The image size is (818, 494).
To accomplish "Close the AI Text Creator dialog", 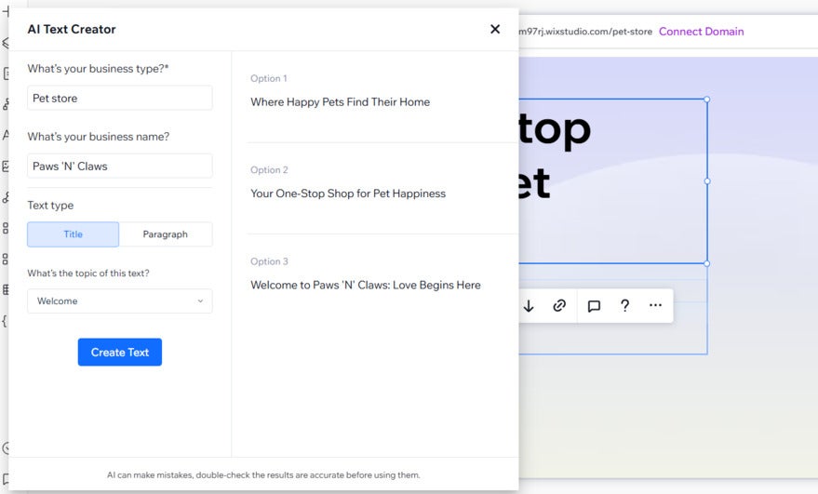I will [x=495, y=29].
